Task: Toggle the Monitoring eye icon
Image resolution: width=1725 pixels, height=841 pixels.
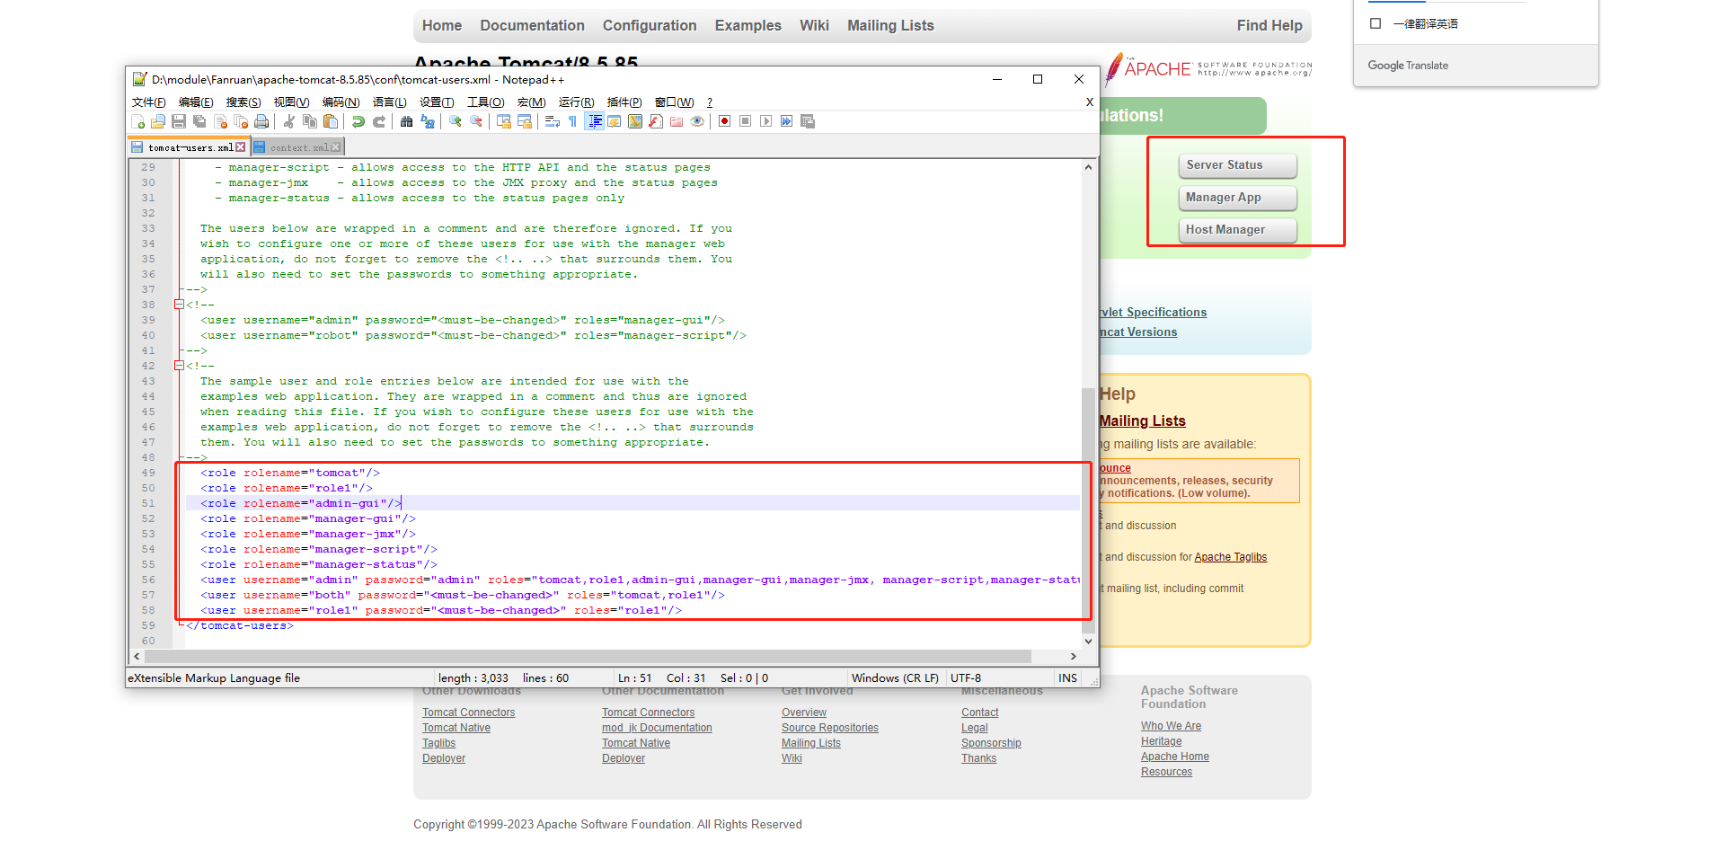Action: [697, 121]
